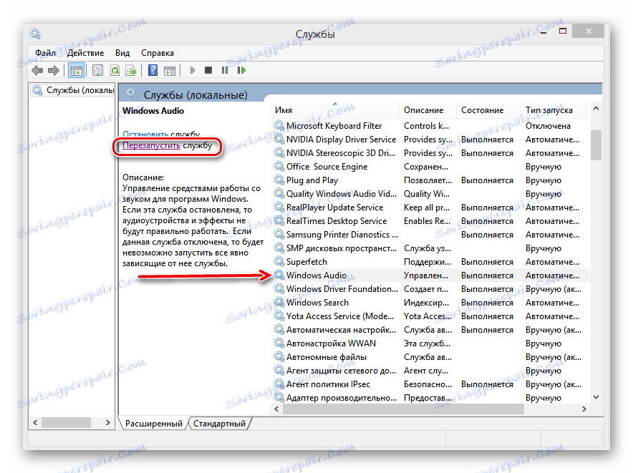Click the Action pane toggle icon
The height and width of the screenshot is (473, 633).
(170, 71)
